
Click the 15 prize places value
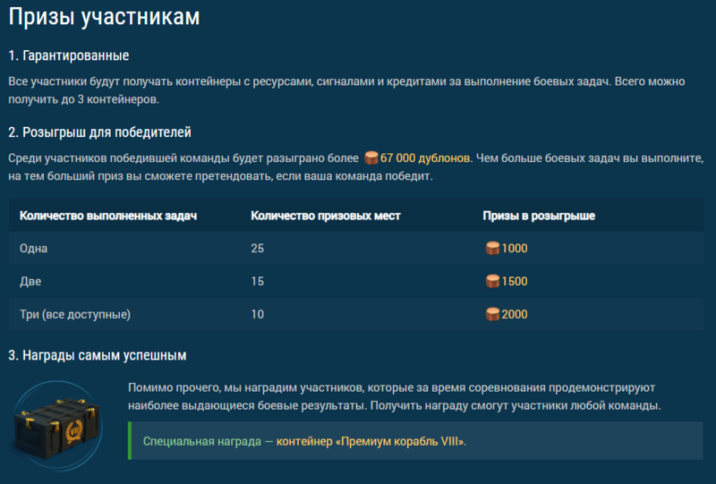point(257,281)
